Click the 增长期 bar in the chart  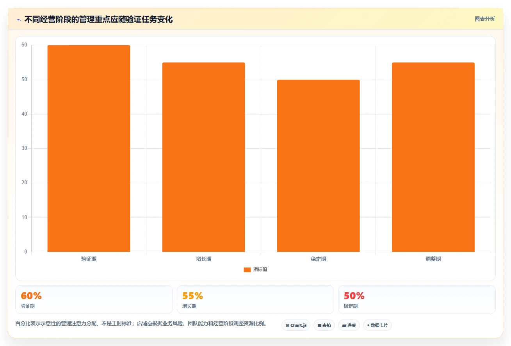[203, 157]
